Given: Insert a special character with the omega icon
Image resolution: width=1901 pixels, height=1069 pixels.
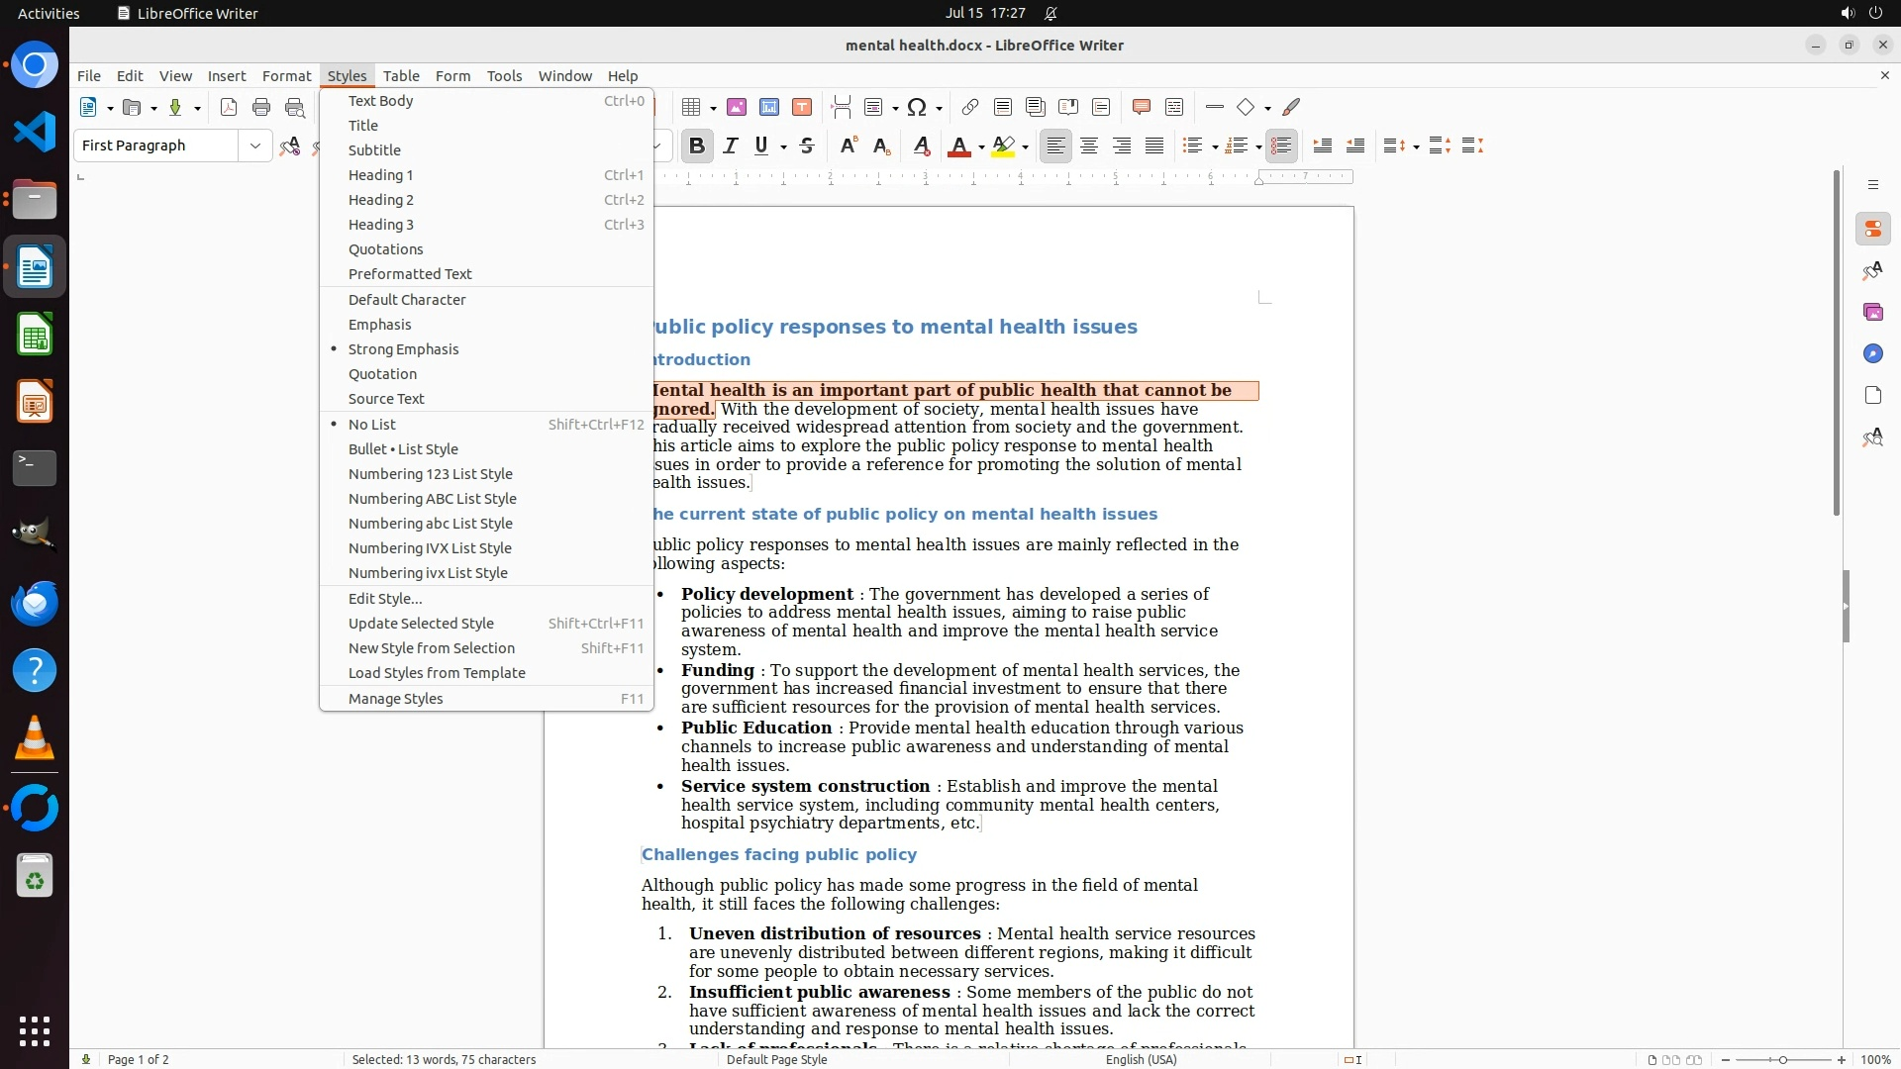Looking at the screenshot, I should coord(917,107).
